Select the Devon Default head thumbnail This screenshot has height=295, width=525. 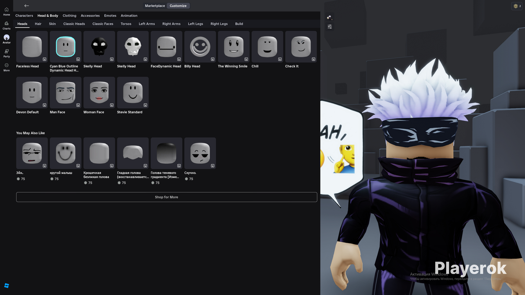coord(32,93)
